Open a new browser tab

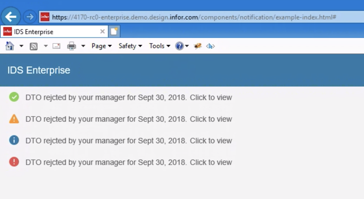tap(114, 32)
